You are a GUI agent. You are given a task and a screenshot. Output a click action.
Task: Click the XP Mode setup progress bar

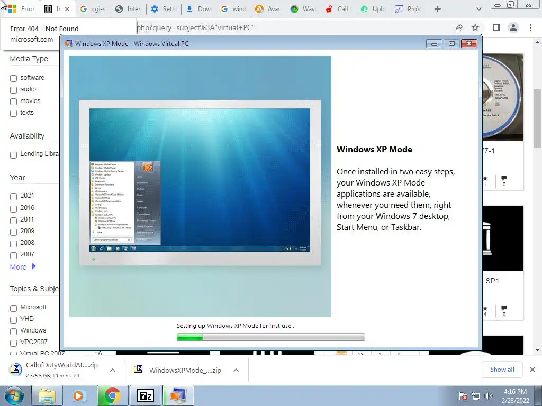click(x=270, y=337)
